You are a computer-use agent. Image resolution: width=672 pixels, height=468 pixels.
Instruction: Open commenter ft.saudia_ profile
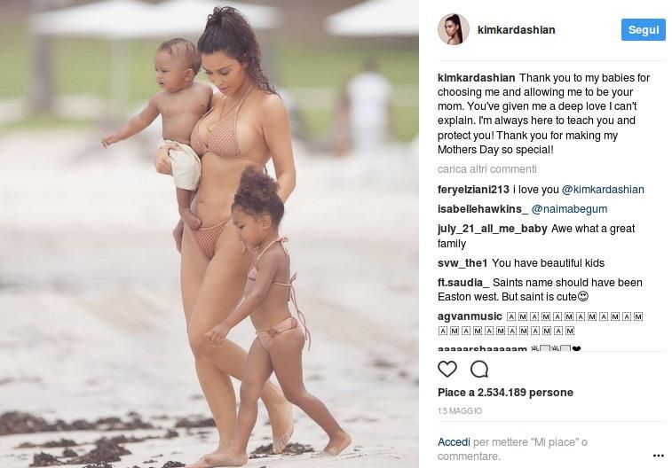click(x=463, y=283)
